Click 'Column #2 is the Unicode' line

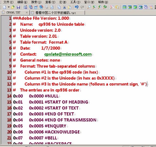tap(70, 78)
